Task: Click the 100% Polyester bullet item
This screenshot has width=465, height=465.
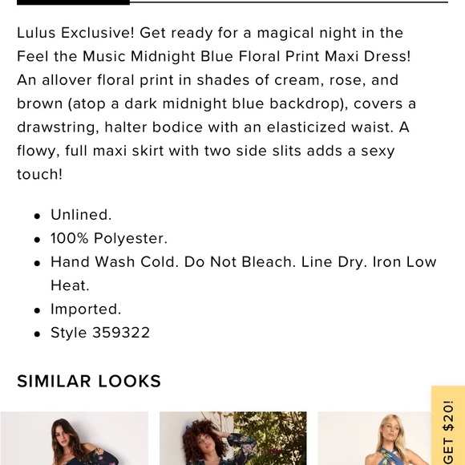Action: [x=109, y=238]
